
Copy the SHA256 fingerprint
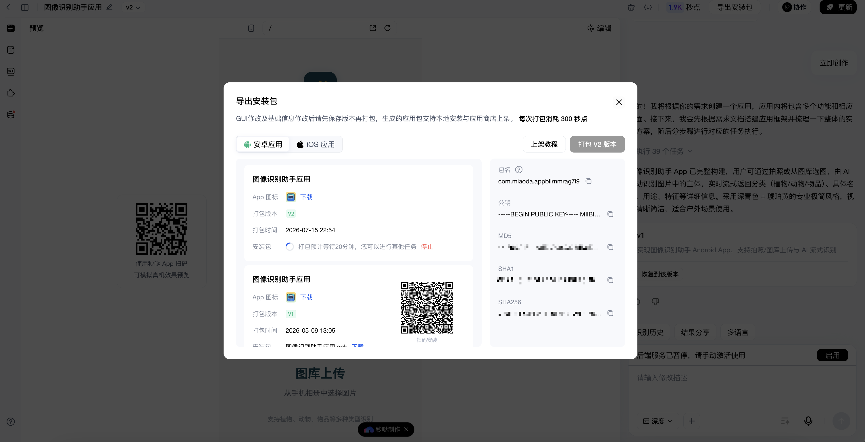[610, 313]
